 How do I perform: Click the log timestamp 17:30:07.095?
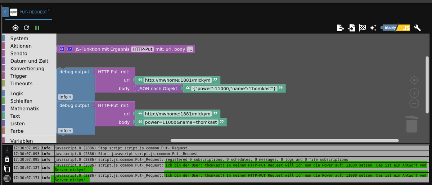27,159
